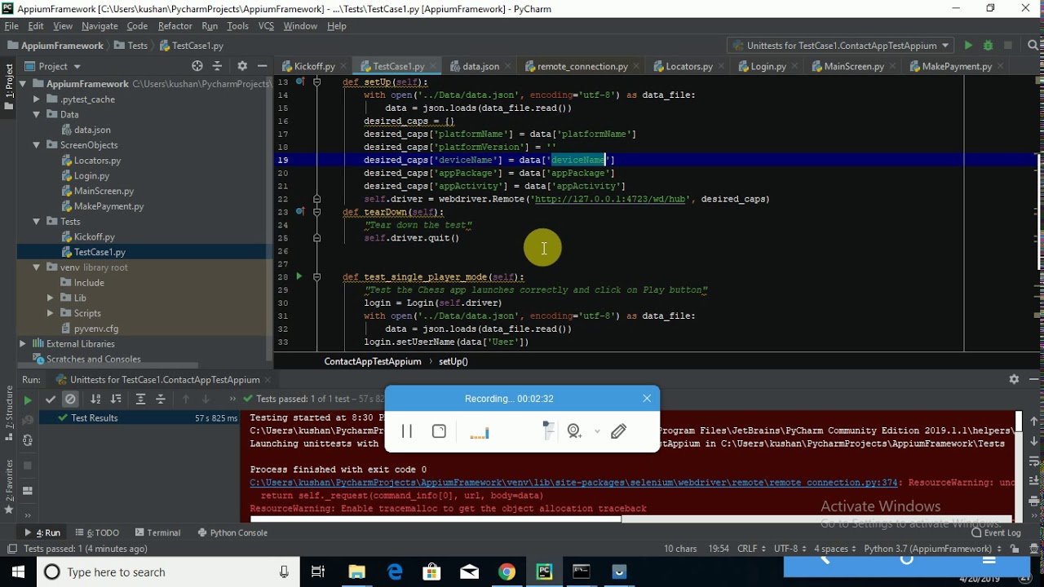Expand External Libraries node
The height and width of the screenshot is (587, 1044).
(23, 344)
